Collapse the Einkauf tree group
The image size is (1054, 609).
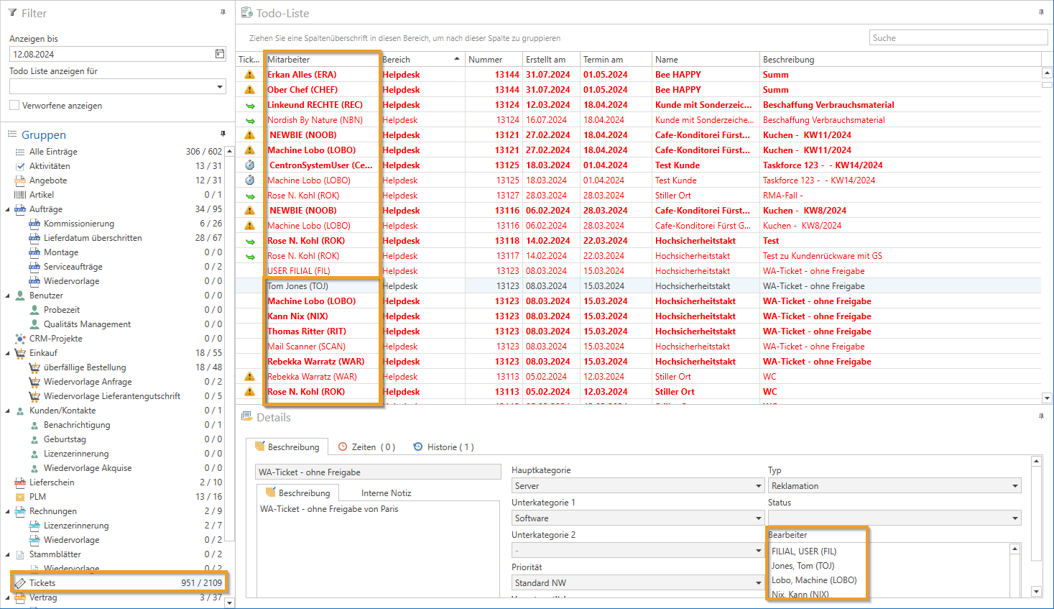pos(8,353)
